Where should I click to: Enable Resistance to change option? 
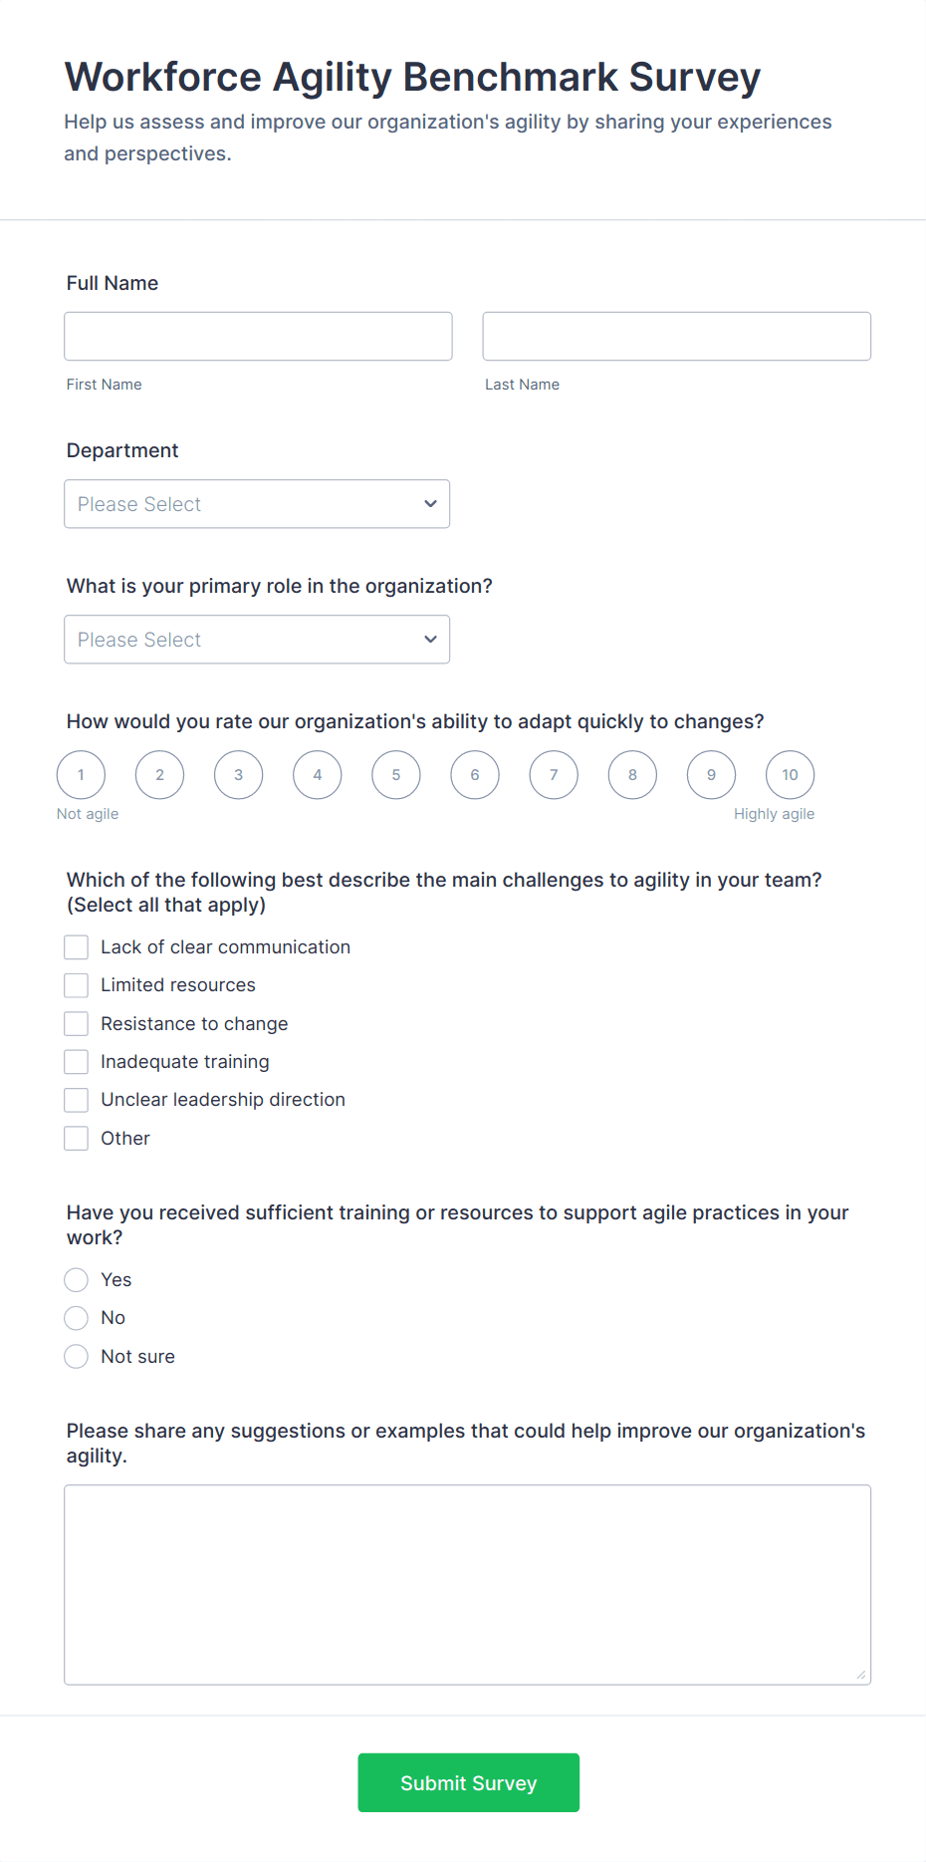click(x=77, y=1024)
